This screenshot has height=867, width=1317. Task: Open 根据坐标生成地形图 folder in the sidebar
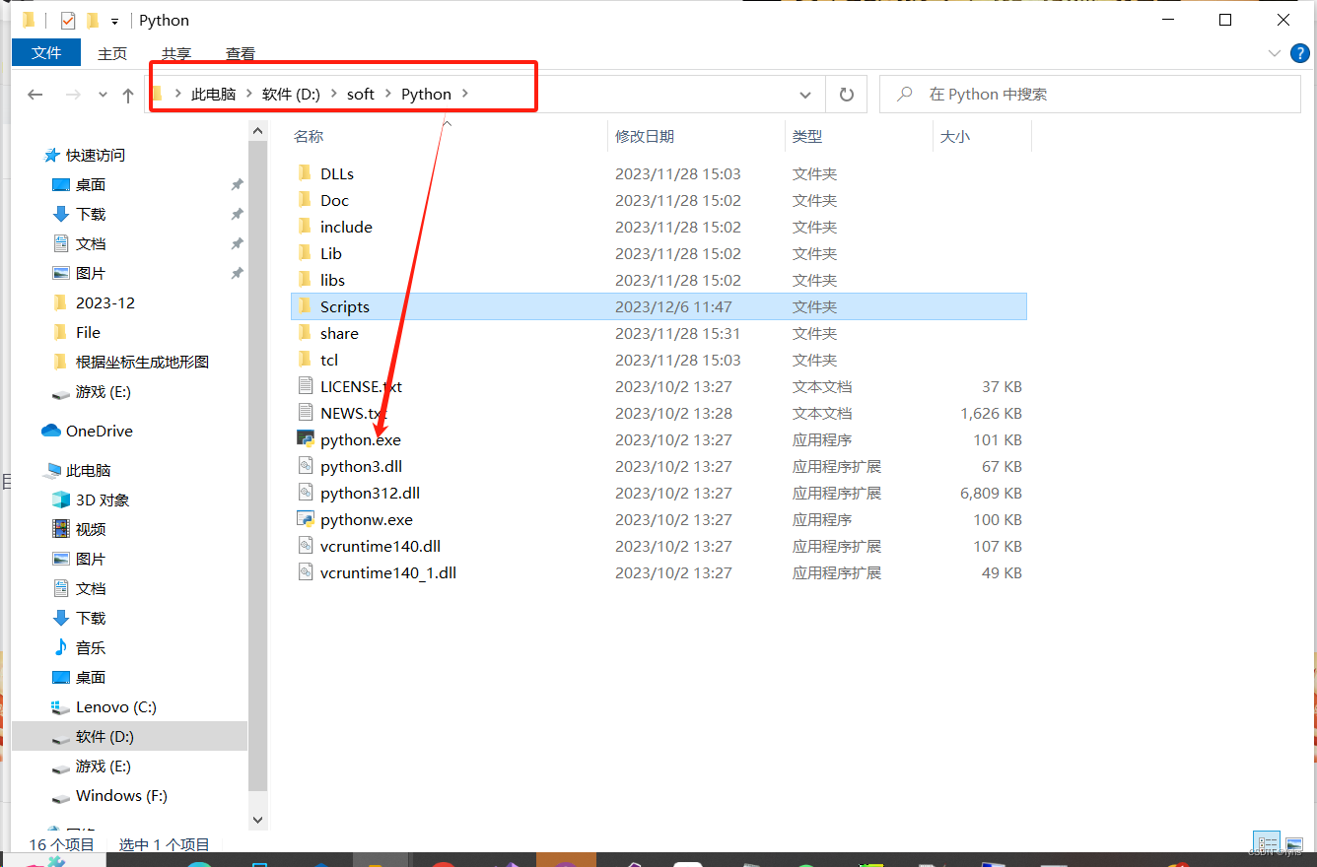tap(142, 363)
